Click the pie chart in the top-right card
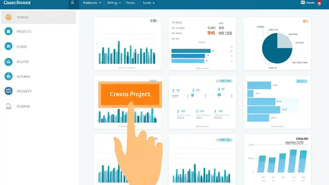 pos(277,48)
